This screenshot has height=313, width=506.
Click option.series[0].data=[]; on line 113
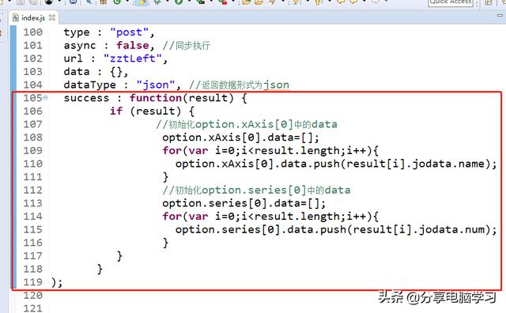point(244,203)
